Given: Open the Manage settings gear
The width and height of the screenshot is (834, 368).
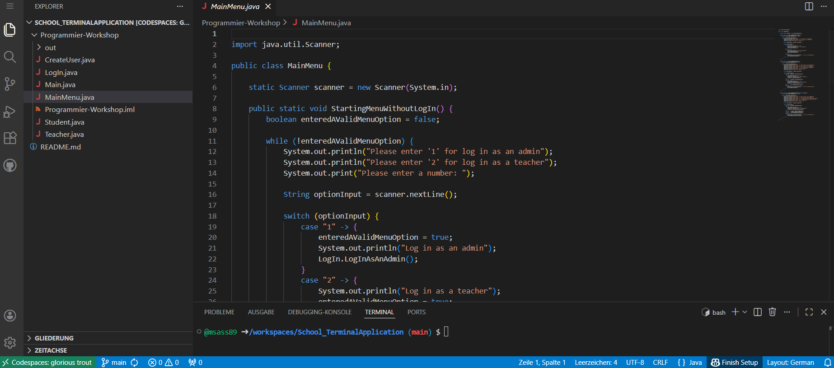Looking at the screenshot, I should pyautogui.click(x=10, y=343).
